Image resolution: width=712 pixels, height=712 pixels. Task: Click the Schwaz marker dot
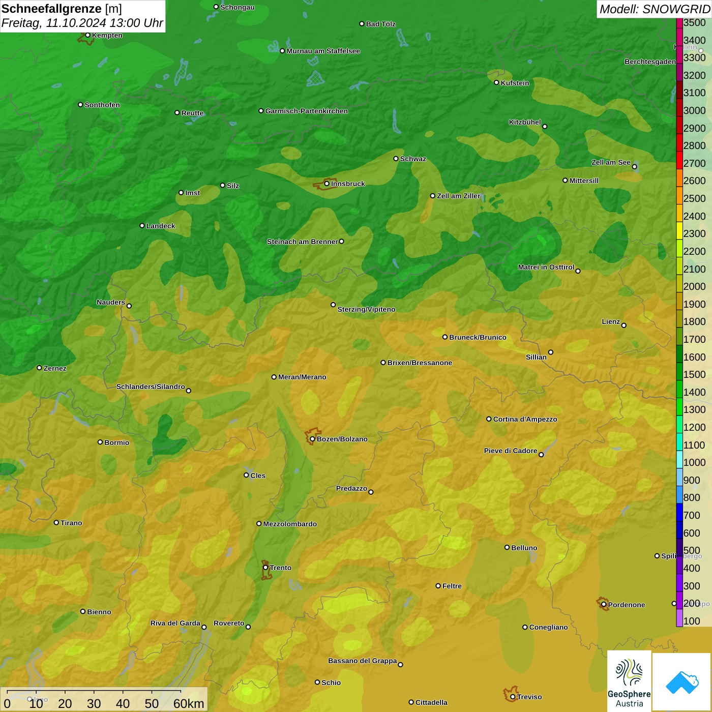tap(396, 159)
